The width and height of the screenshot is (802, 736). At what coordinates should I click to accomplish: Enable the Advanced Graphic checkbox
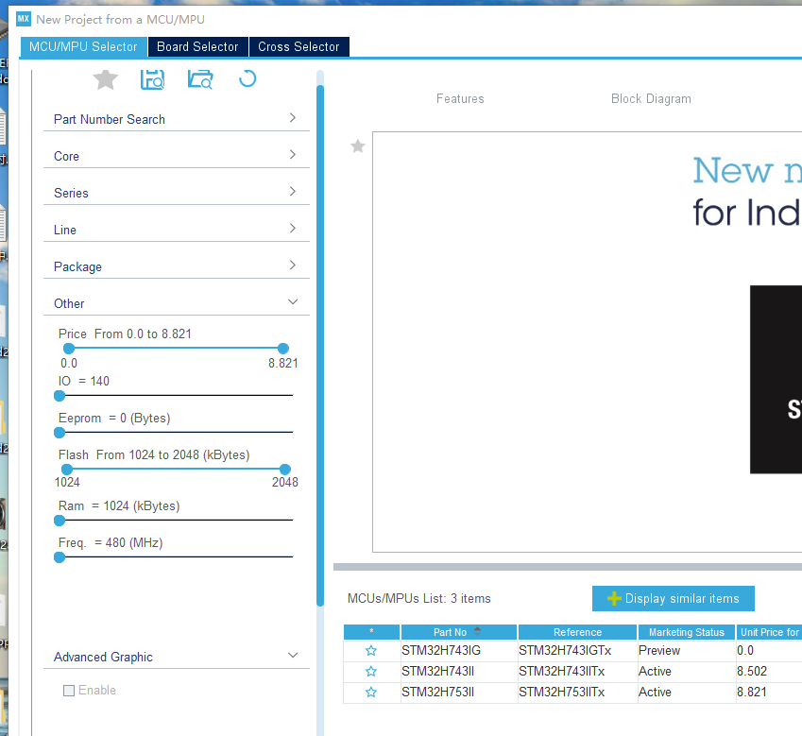pos(69,691)
